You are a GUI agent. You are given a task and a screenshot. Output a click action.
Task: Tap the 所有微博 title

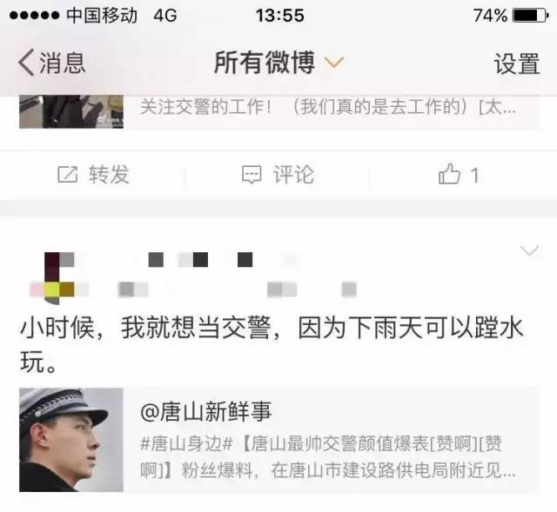coord(265,63)
